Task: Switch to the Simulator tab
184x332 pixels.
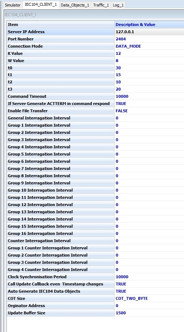Action: coord(13,5)
